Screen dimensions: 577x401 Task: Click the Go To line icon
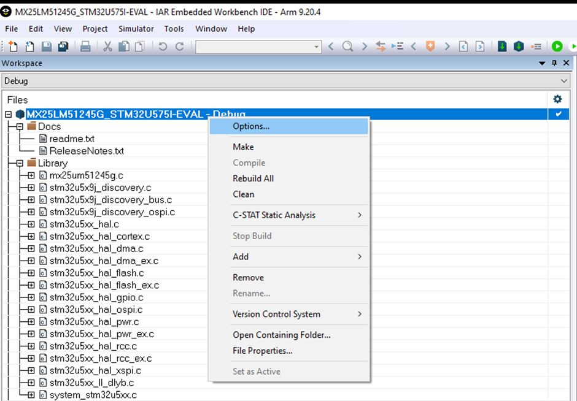[x=397, y=47]
